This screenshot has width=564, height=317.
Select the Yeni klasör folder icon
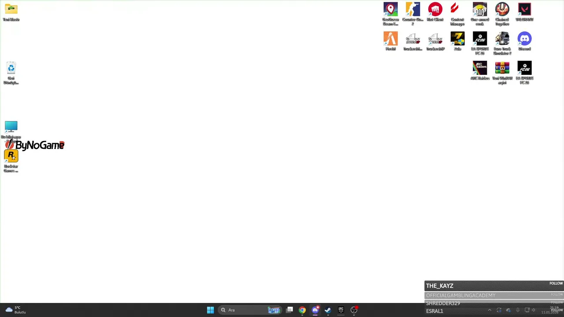coord(11,12)
